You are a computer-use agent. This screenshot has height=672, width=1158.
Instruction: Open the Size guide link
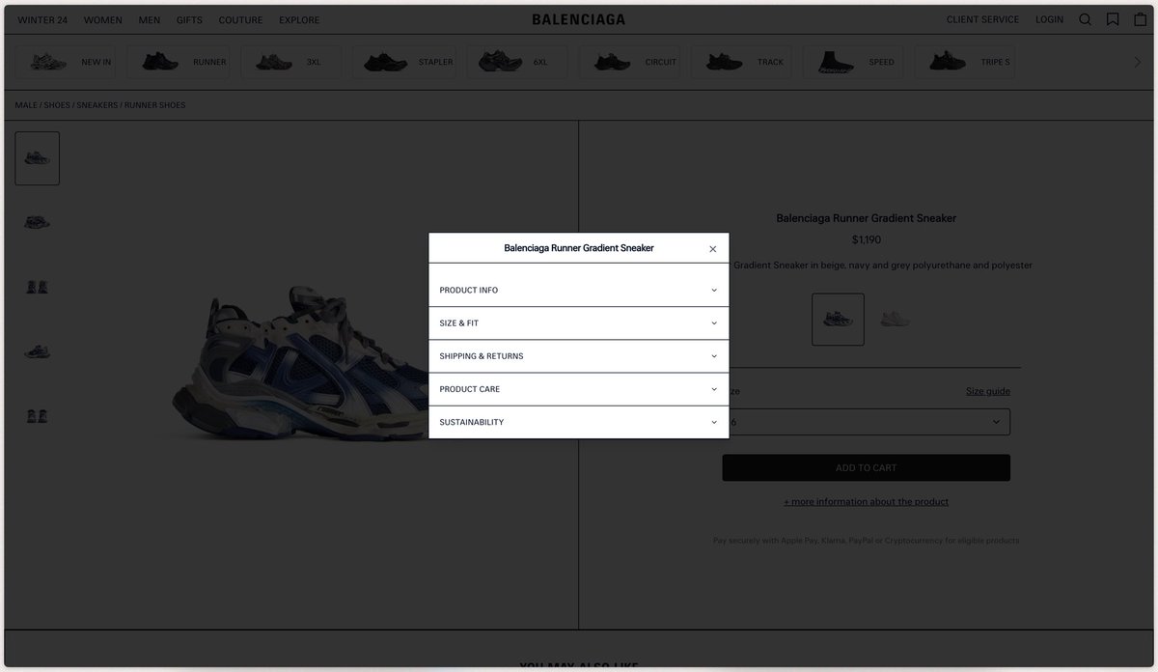tap(988, 391)
